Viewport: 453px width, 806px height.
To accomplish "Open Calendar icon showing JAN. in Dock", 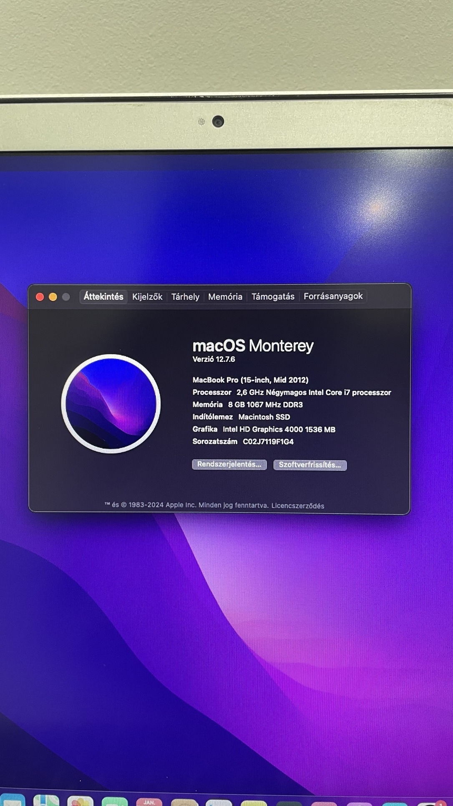I will (x=149, y=802).
